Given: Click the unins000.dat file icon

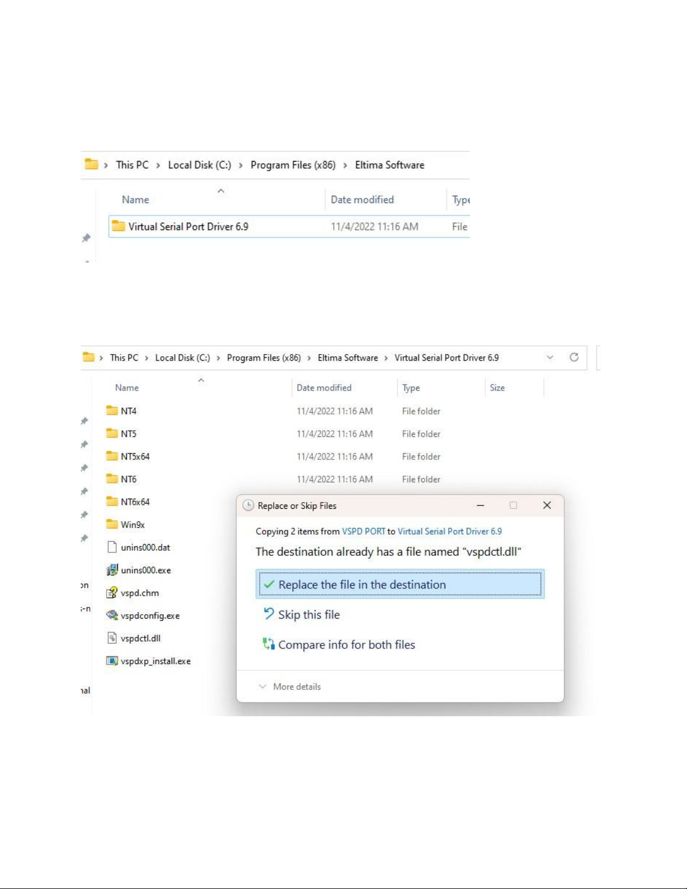Looking at the screenshot, I should [112, 547].
